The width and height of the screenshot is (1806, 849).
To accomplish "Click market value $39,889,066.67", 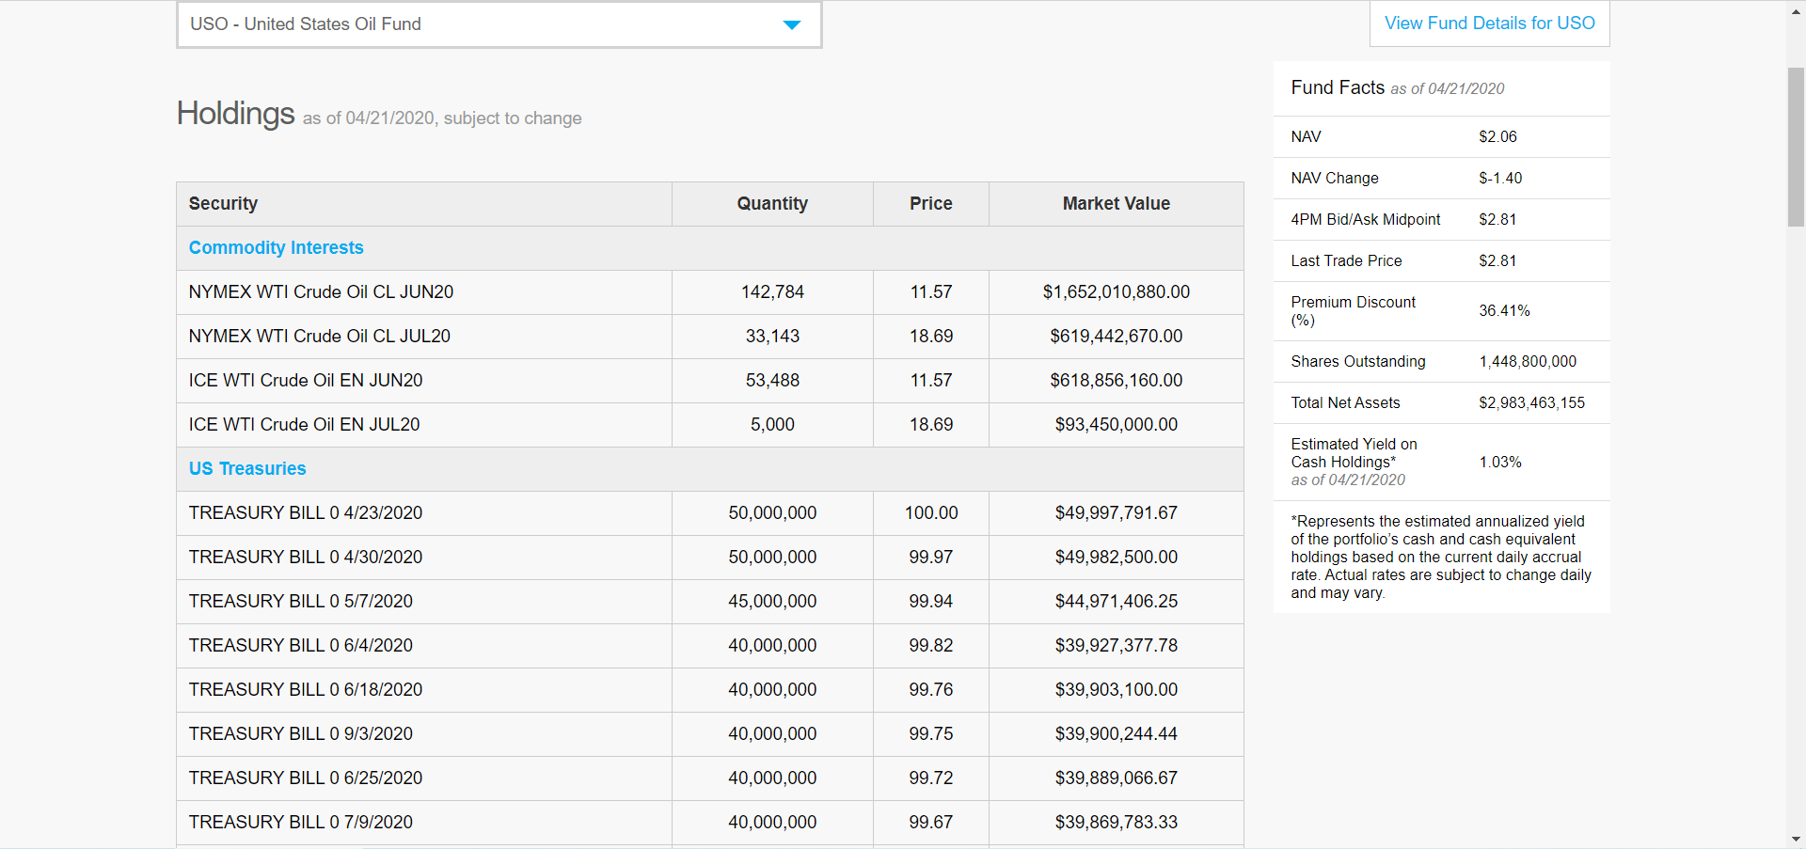I will tap(1117, 778).
